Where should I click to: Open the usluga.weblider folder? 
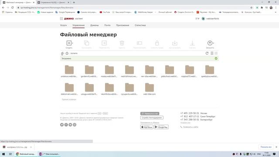(89, 89)
